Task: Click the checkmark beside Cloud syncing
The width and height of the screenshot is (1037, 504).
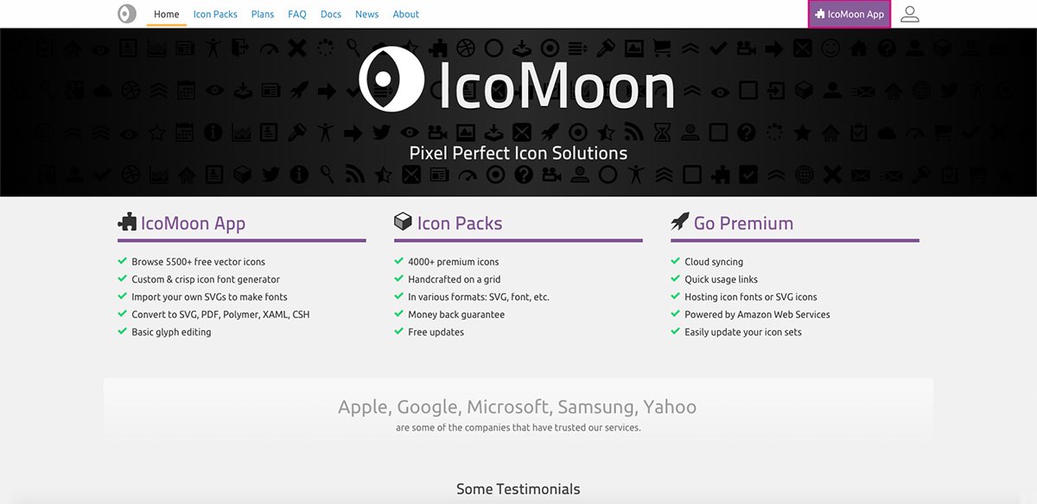Action: click(x=677, y=261)
